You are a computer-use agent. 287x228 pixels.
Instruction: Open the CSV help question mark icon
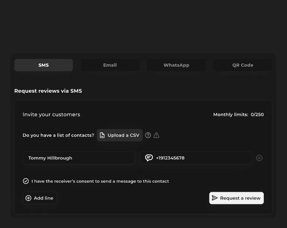[148, 135]
